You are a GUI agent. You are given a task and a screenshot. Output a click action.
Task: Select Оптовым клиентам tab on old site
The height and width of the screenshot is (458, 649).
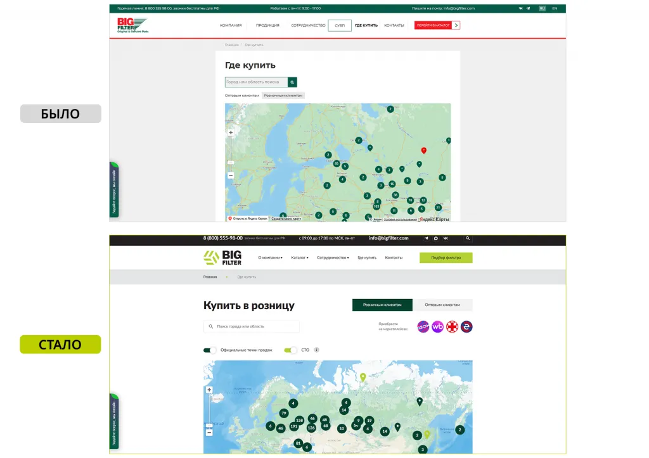coord(241,96)
